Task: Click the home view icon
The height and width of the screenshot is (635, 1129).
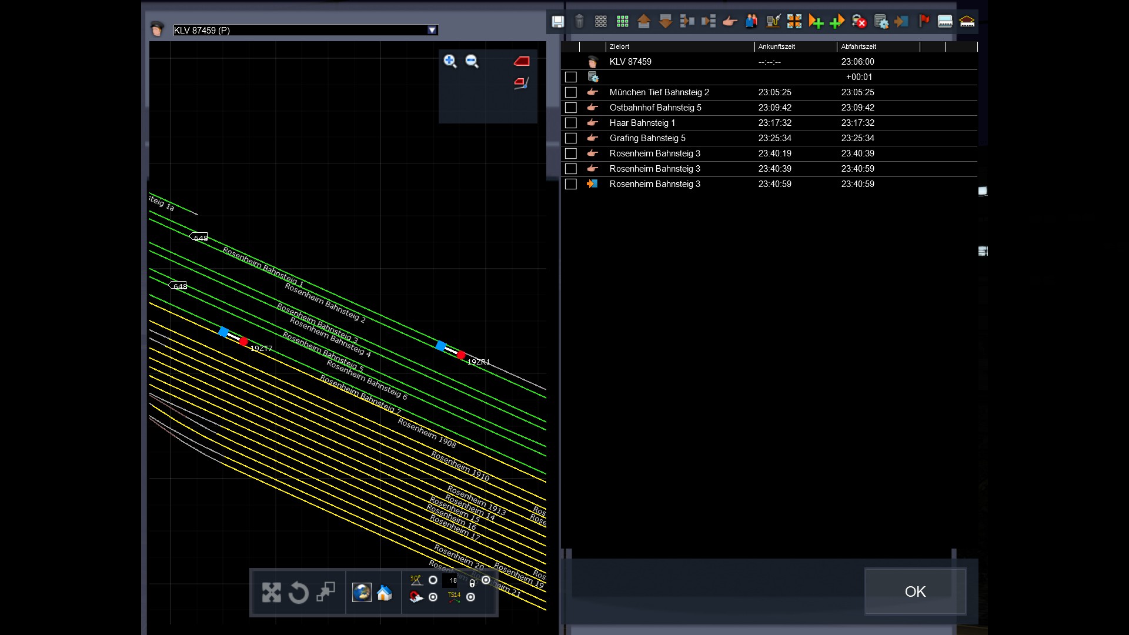Action: [385, 593]
